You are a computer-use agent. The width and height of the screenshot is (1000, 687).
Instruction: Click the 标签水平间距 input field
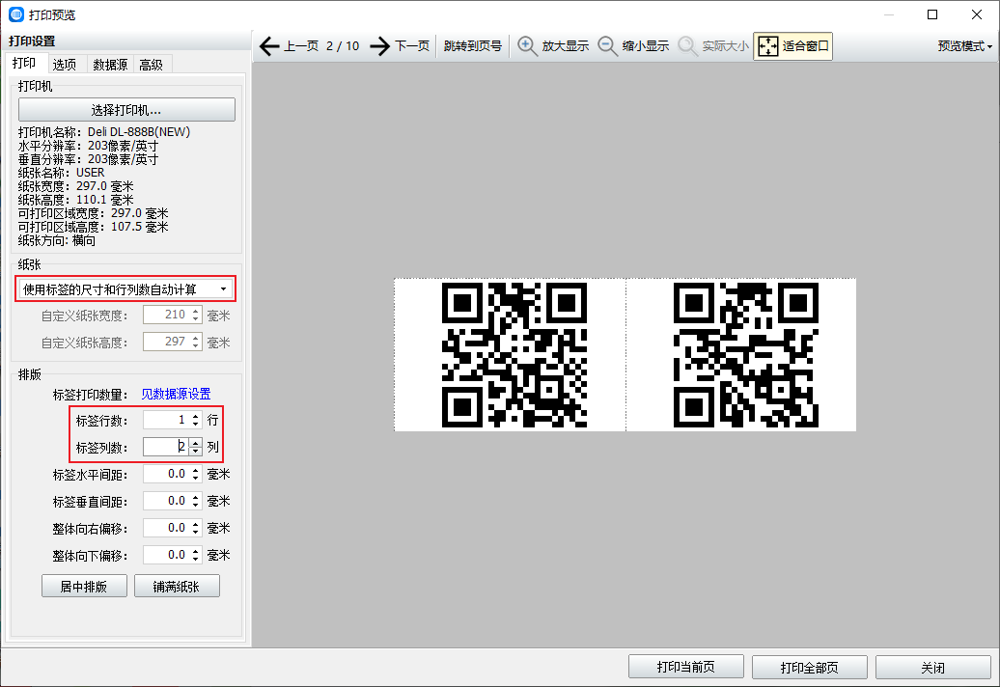[x=166, y=474]
